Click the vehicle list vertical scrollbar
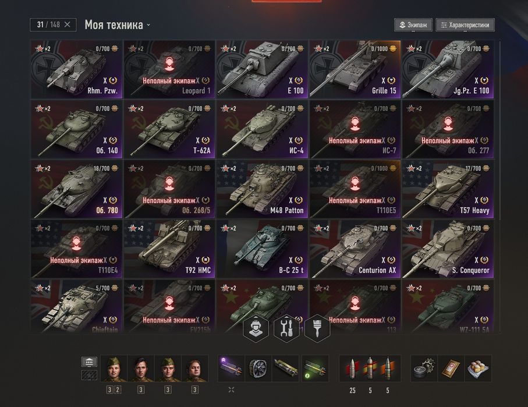This screenshot has height=407, width=528. click(499, 130)
